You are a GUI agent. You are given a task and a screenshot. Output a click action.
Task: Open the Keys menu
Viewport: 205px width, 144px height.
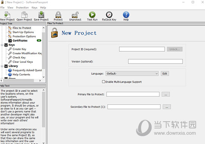[x=34, y=7]
